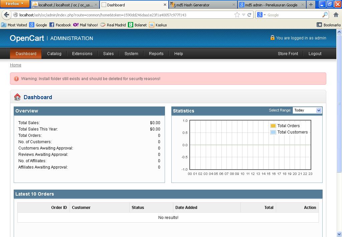Click the Home breadcrumb link
The width and height of the screenshot is (342, 237).
[x=16, y=65]
